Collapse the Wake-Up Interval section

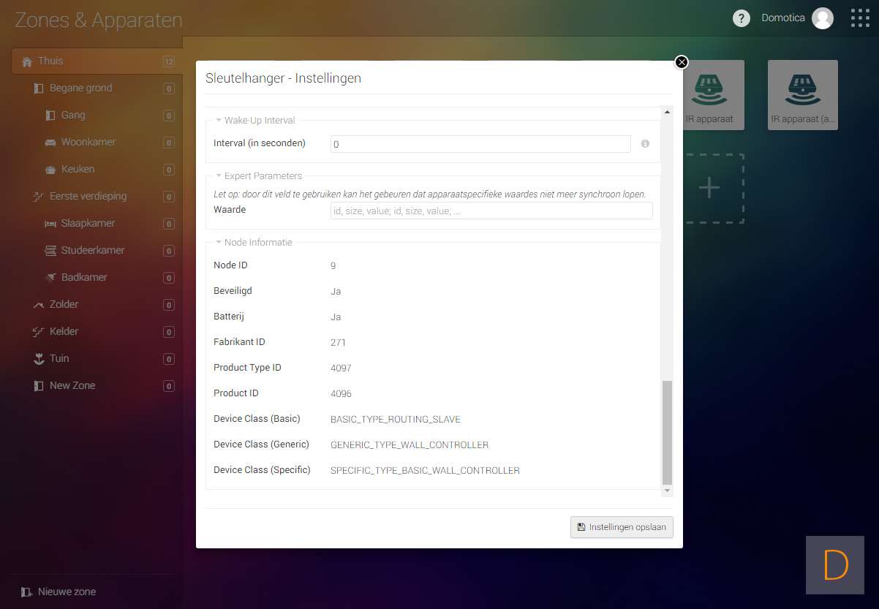tap(219, 121)
